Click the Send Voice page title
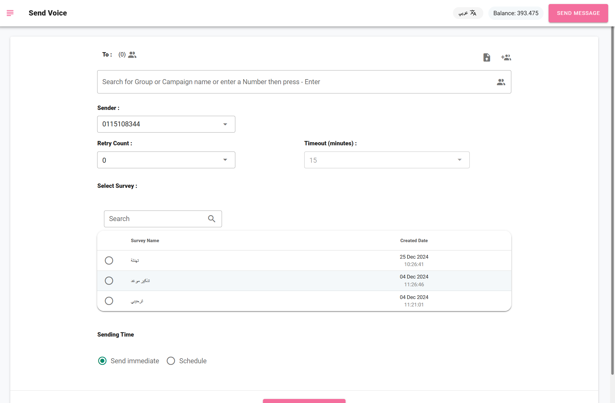 (x=48, y=13)
